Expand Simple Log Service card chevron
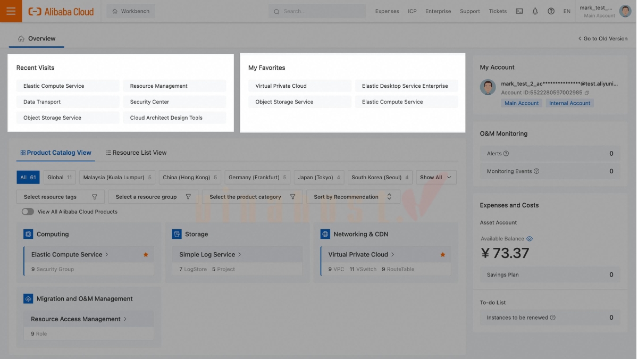 click(240, 255)
